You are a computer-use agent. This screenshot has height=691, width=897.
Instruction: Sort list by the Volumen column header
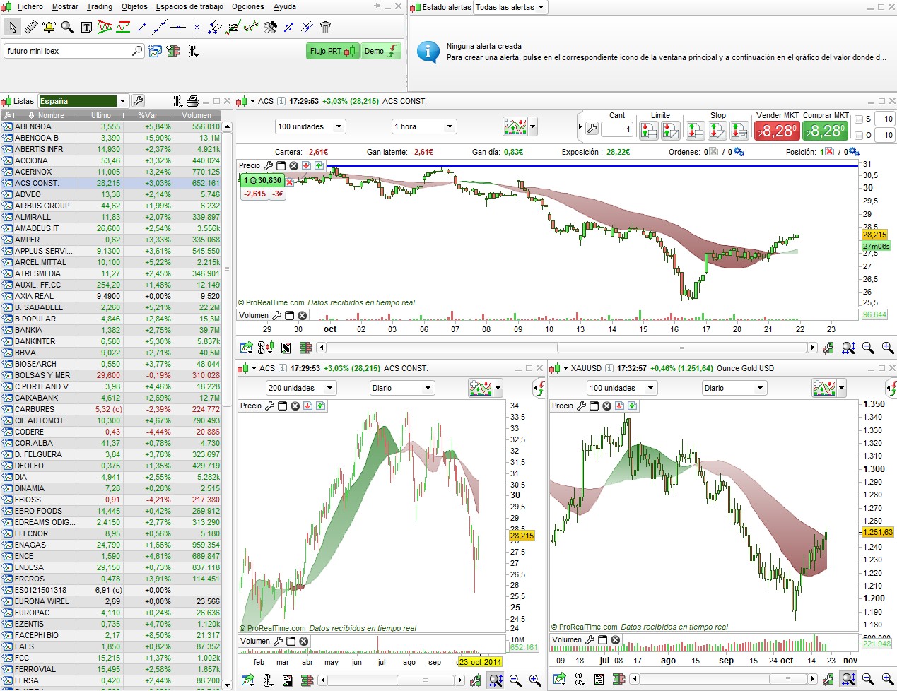(196, 115)
